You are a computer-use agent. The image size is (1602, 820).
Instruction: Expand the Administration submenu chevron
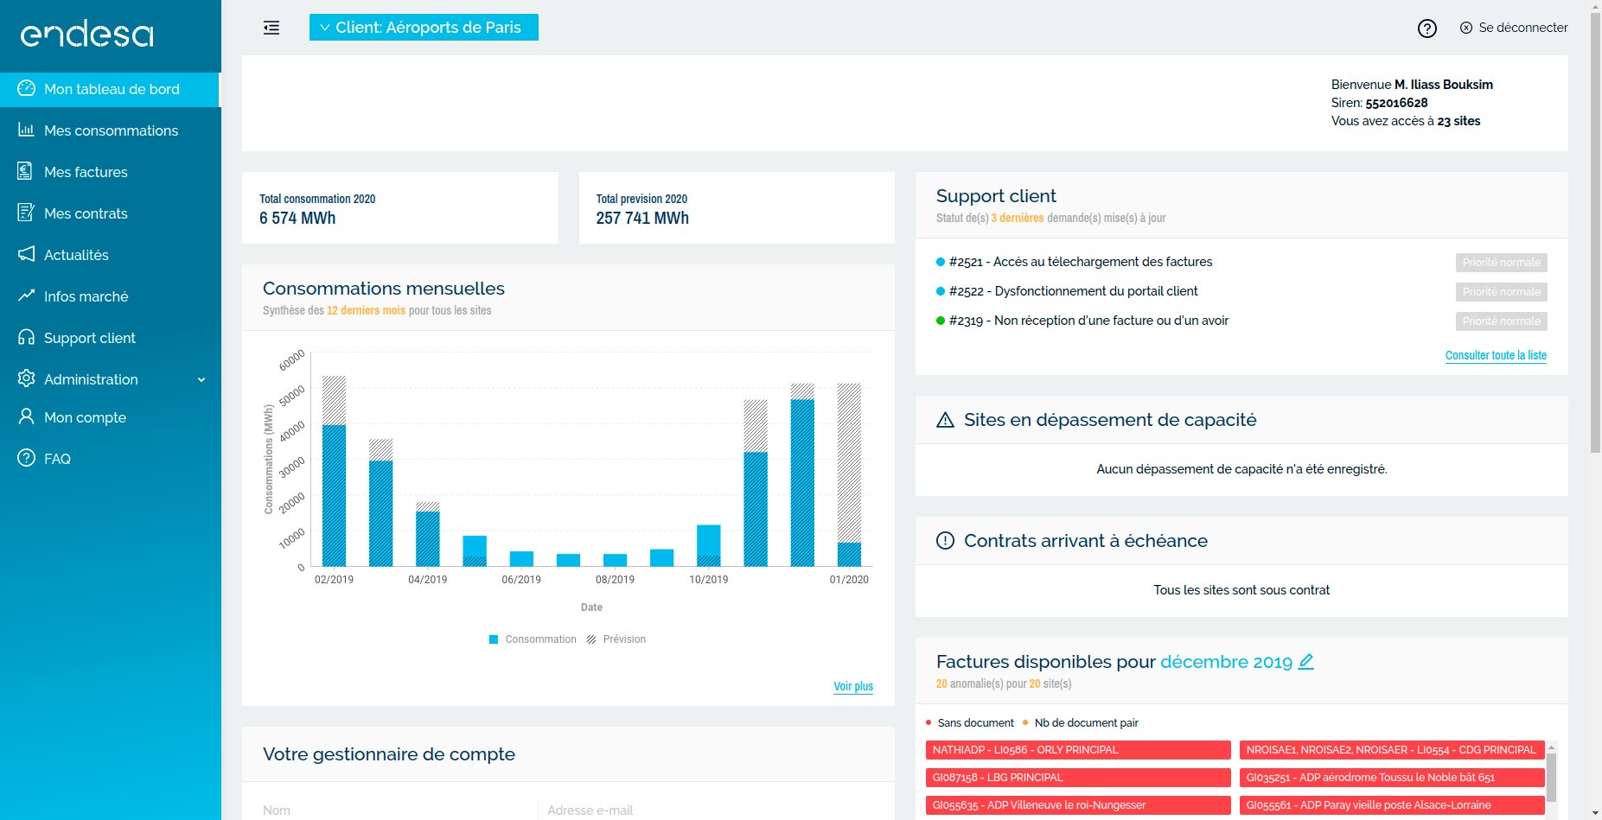pos(201,379)
